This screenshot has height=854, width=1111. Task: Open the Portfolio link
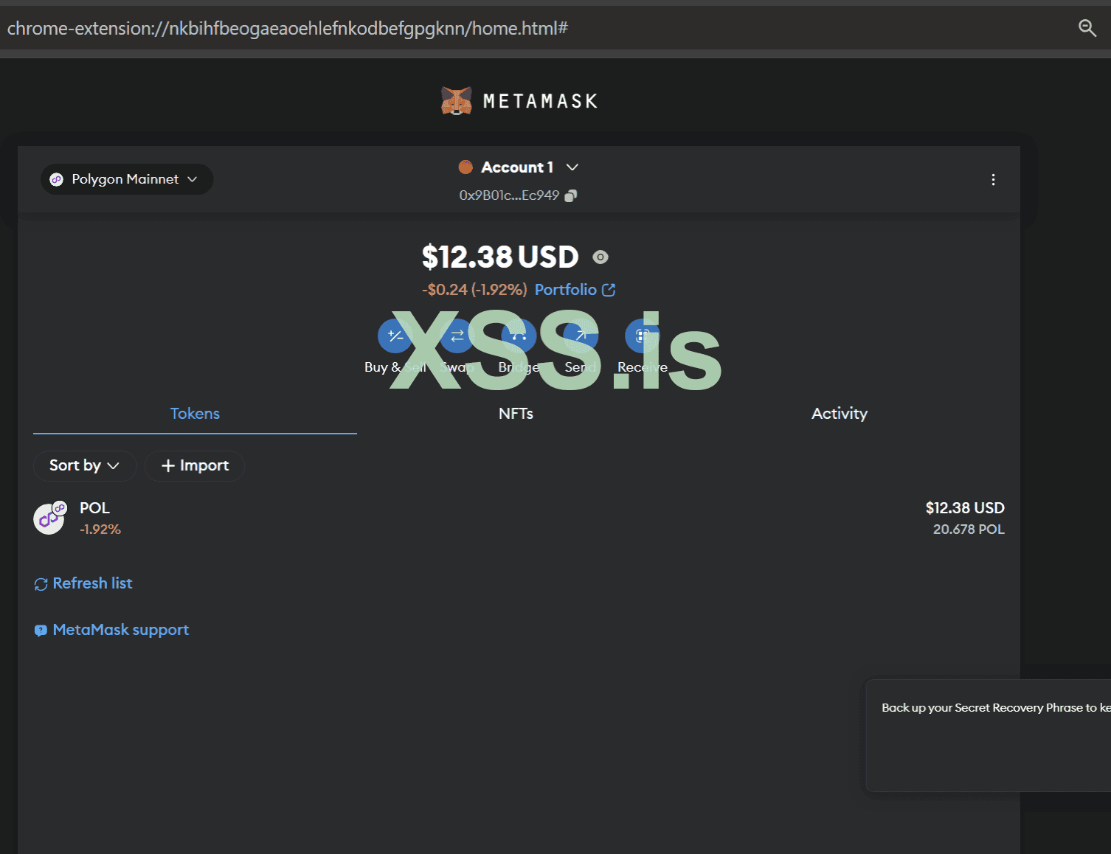point(574,290)
